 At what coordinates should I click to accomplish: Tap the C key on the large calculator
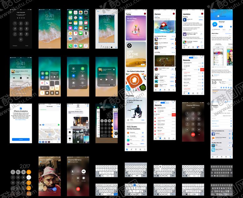pyautogui.click(x=13, y=172)
